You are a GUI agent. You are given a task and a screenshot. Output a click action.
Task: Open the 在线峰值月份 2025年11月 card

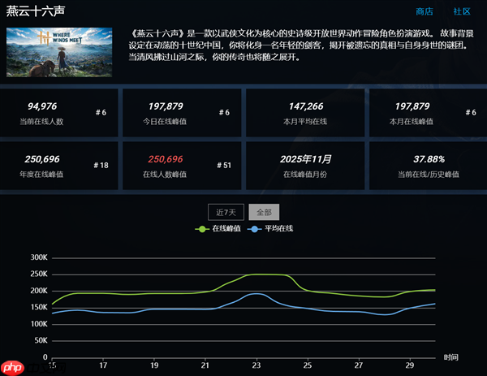click(x=305, y=165)
